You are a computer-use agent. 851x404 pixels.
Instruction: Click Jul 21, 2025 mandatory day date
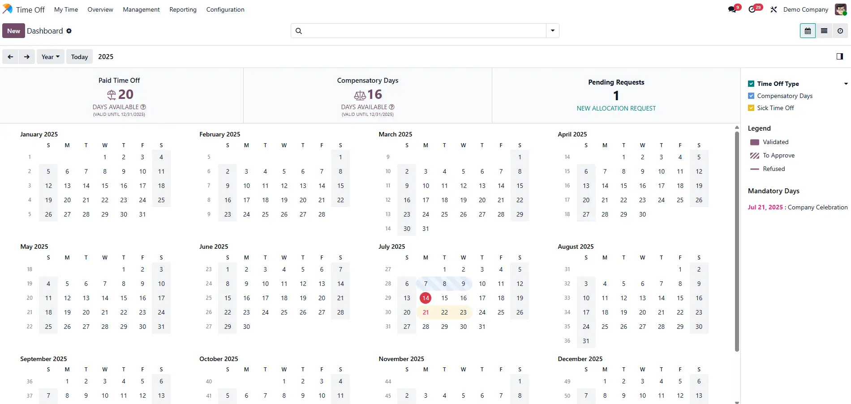[x=765, y=207]
